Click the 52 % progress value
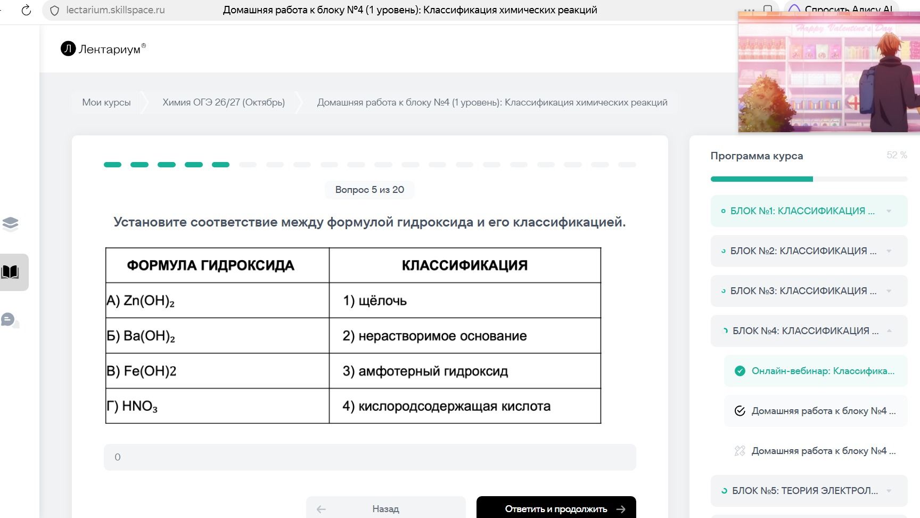Screen dimensions: 920x518 click(897, 155)
